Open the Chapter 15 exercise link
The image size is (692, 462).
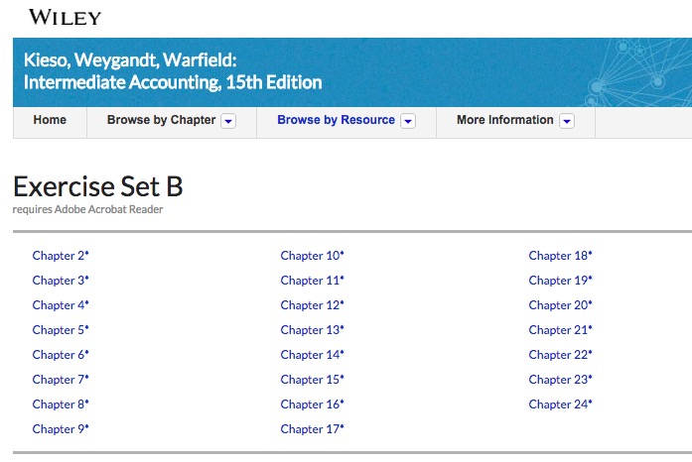pos(312,380)
